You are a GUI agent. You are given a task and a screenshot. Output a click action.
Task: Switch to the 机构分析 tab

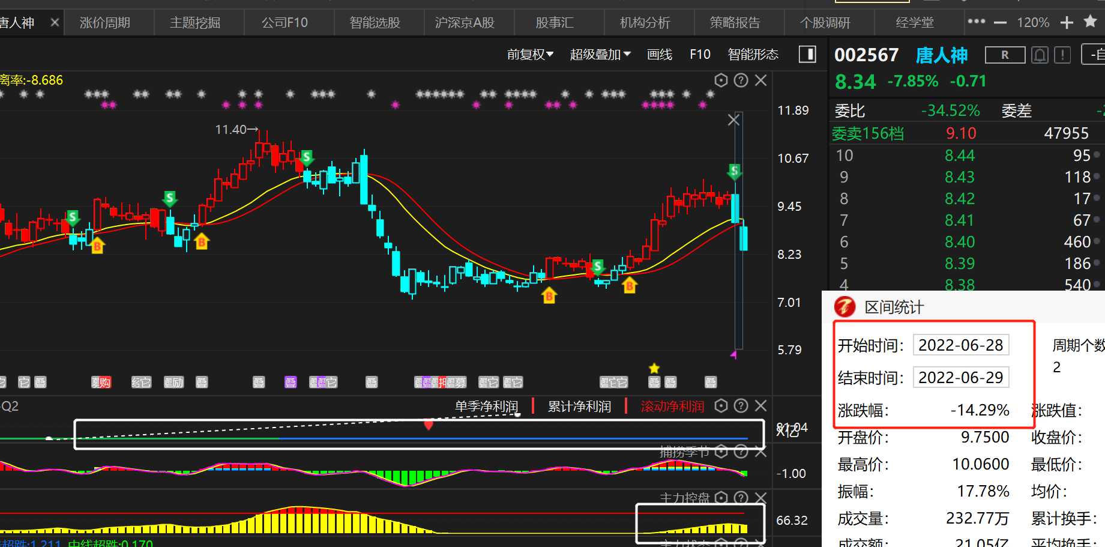click(x=645, y=23)
